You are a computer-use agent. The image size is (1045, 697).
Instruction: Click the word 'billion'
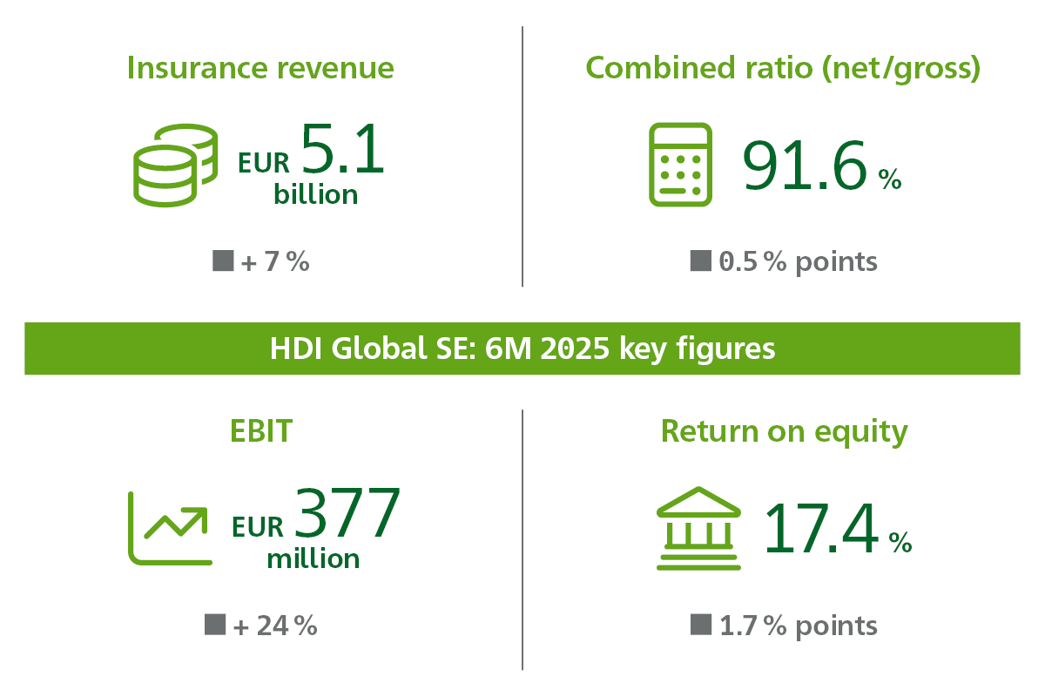(316, 194)
